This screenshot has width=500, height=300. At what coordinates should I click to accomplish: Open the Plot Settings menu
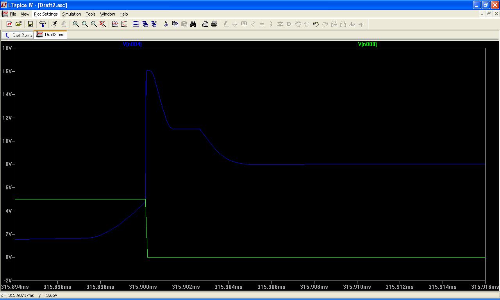[46, 14]
